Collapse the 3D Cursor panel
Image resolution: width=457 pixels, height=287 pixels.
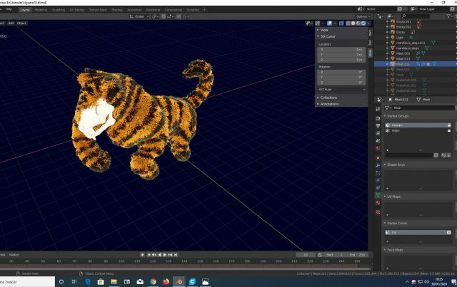328,36
